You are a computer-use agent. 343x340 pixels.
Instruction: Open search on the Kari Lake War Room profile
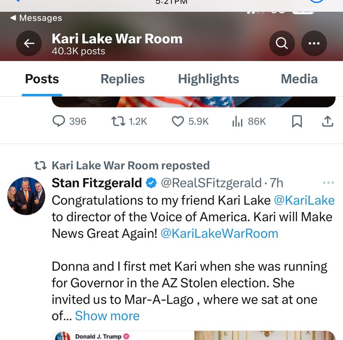point(282,43)
